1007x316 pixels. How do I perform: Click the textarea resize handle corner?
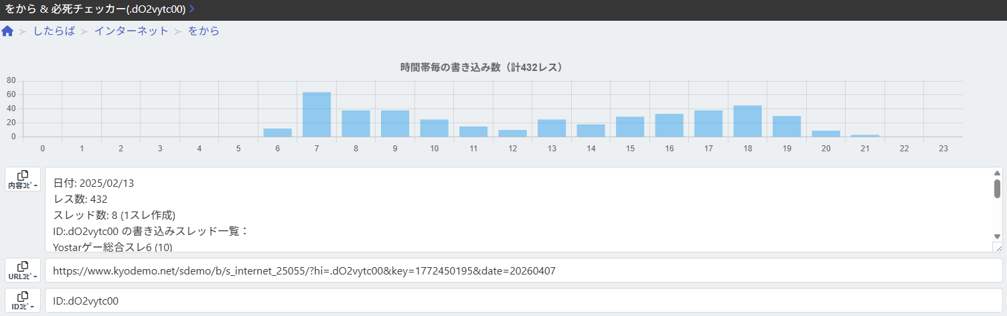pos(997,247)
